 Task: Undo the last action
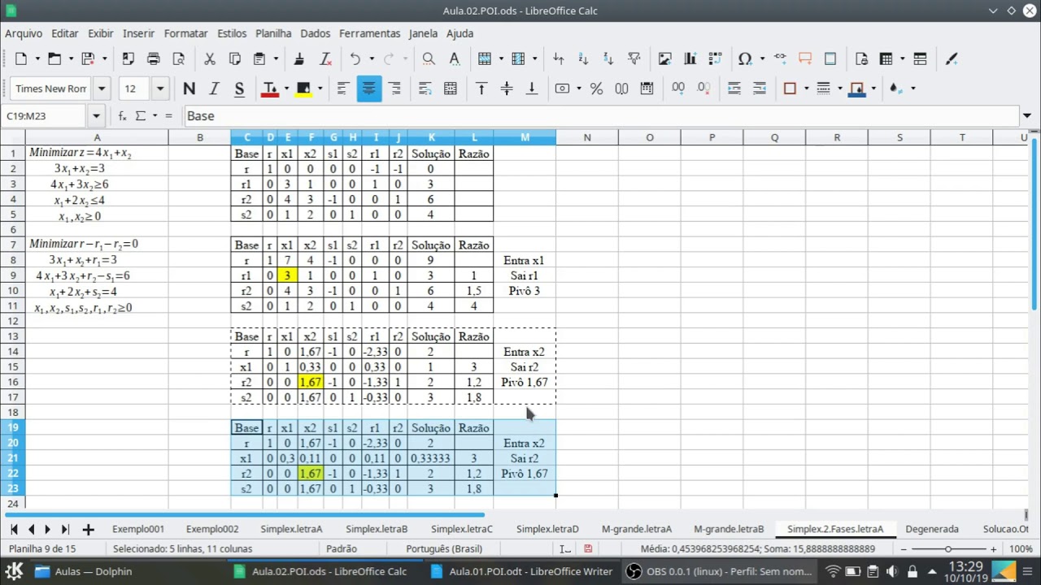355,58
